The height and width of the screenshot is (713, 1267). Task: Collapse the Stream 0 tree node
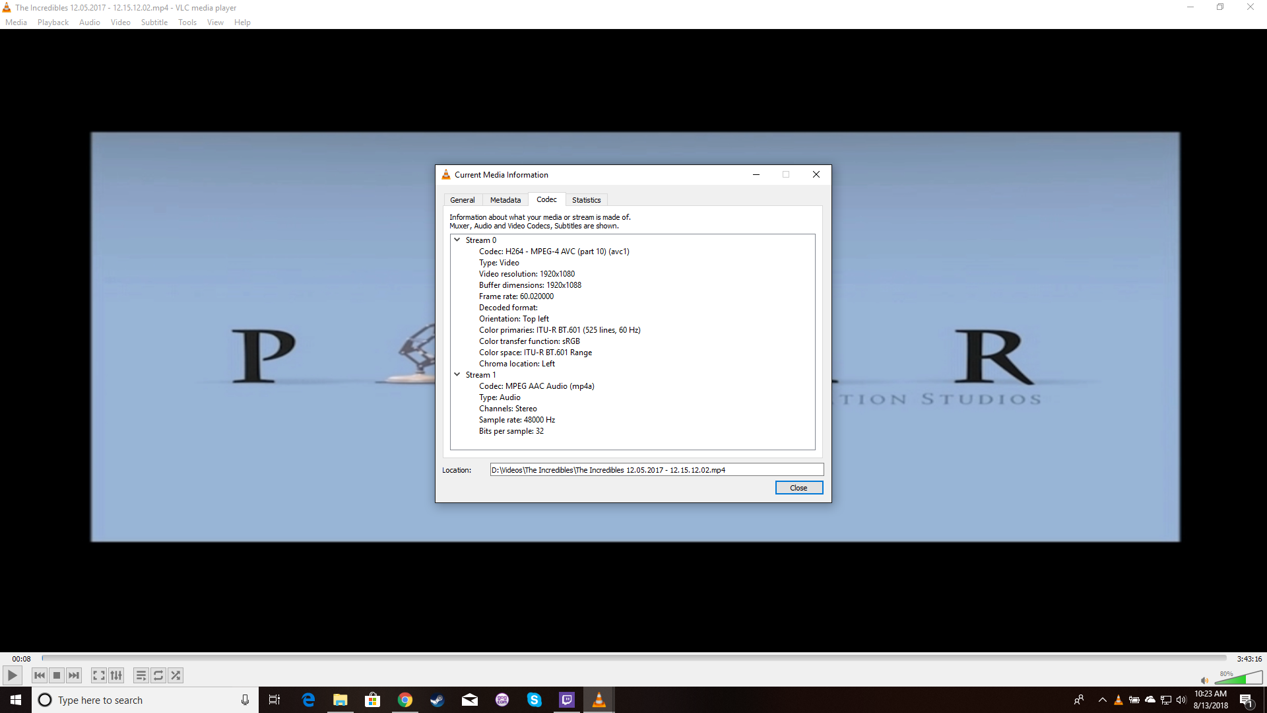(x=457, y=240)
